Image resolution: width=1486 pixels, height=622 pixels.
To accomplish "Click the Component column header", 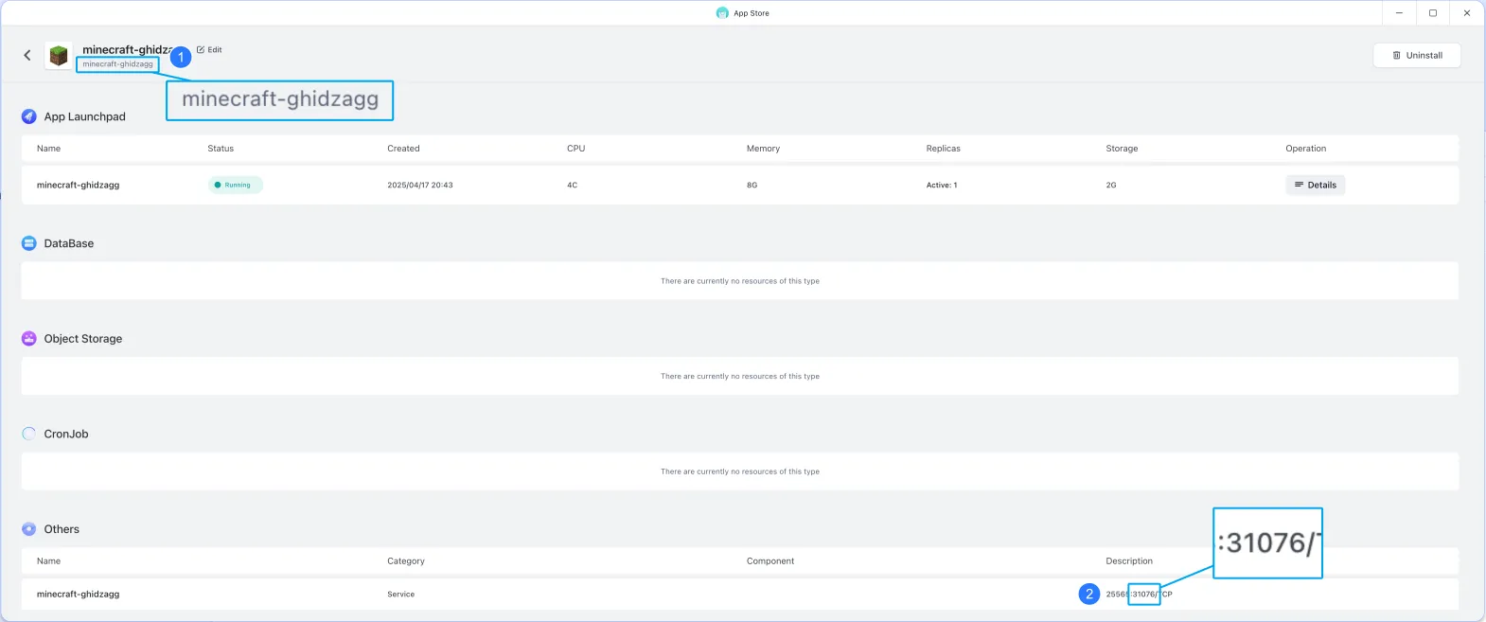I will pyautogui.click(x=770, y=561).
